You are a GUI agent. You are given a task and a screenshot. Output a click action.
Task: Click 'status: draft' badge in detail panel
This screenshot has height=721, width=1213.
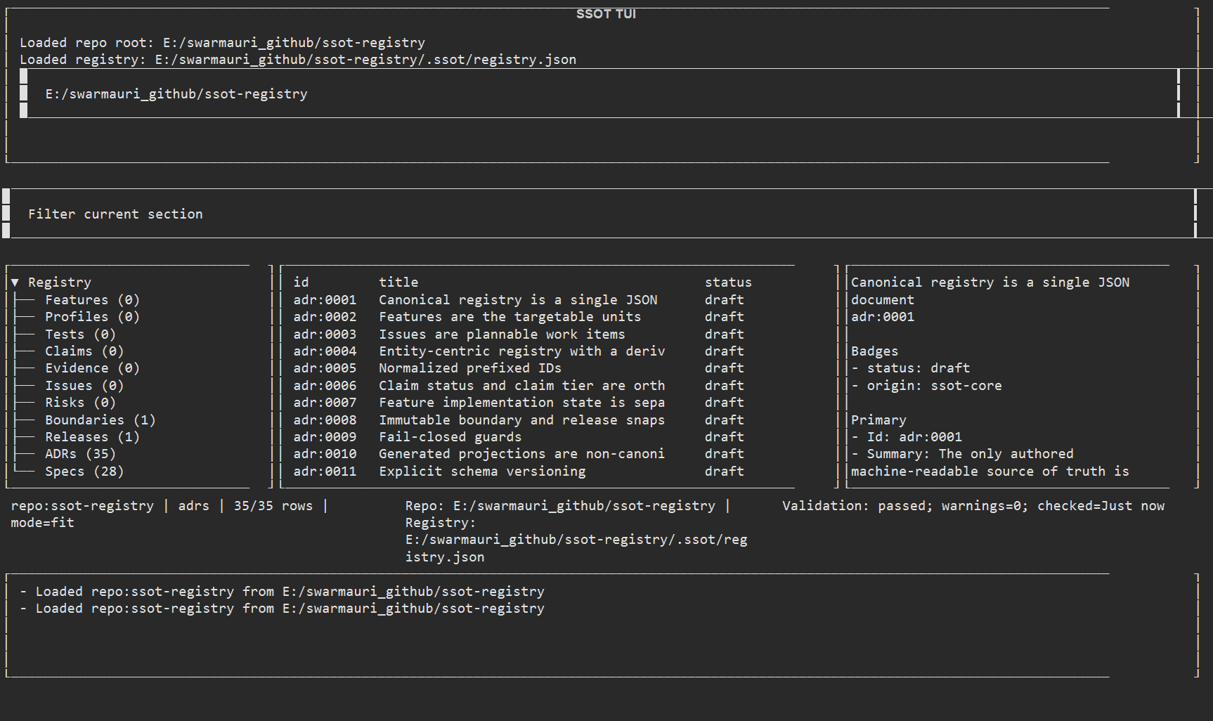(x=911, y=368)
